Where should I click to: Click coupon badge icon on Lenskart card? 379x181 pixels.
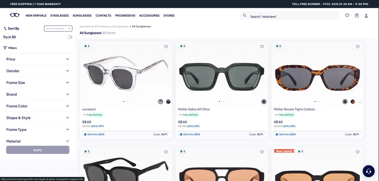(x=85, y=134)
